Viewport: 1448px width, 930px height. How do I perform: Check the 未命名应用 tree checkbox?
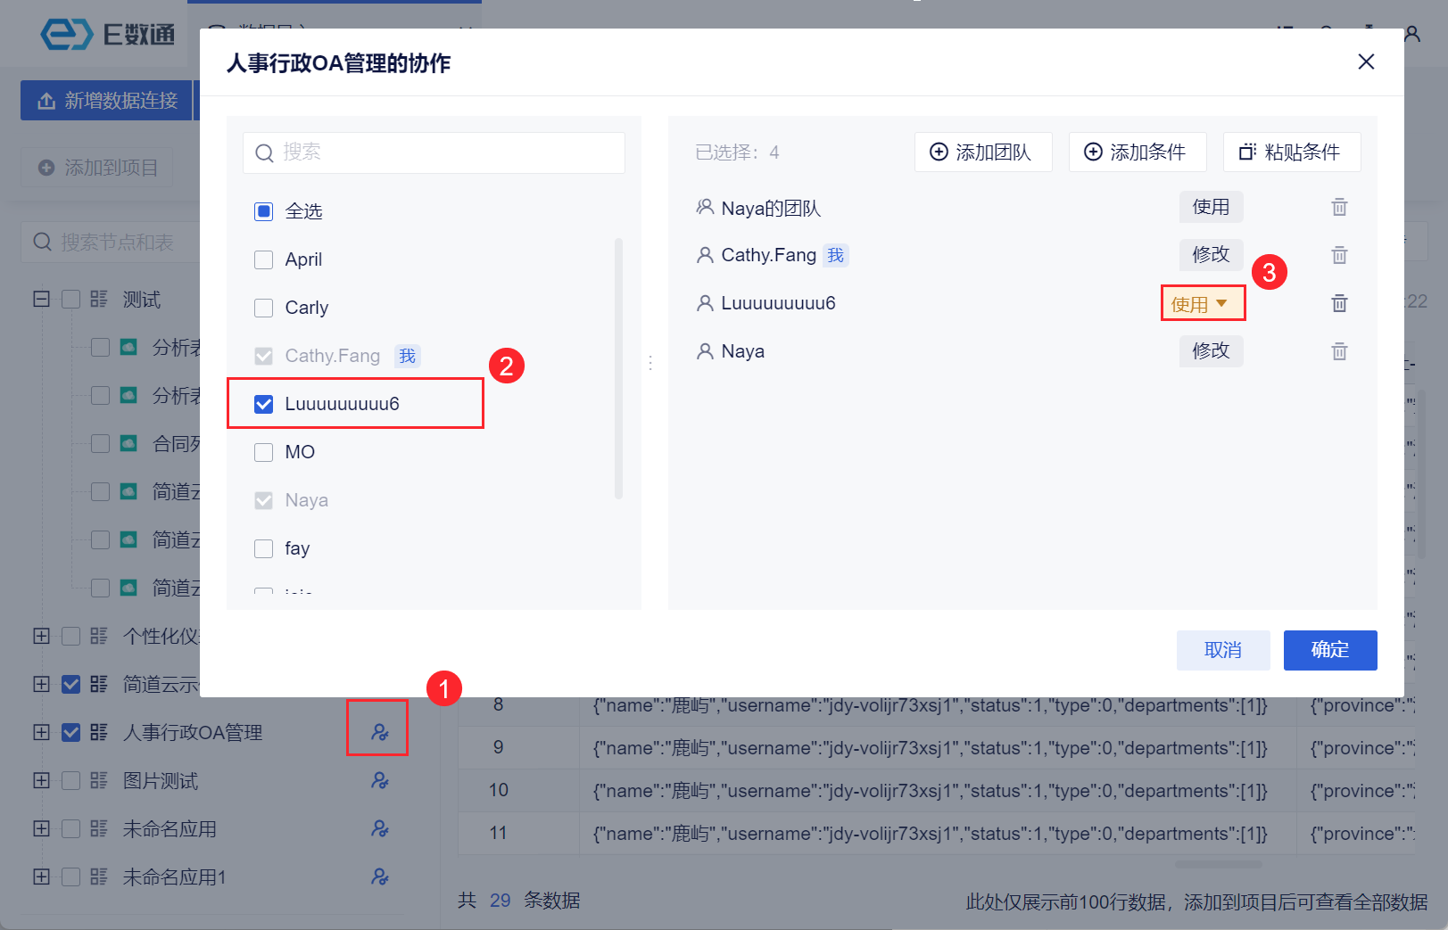click(x=70, y=828)
